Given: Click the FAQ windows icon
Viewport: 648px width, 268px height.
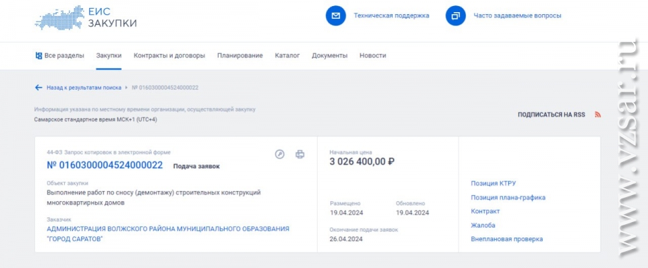Looking at the screenshot, I should pos(456,16).
